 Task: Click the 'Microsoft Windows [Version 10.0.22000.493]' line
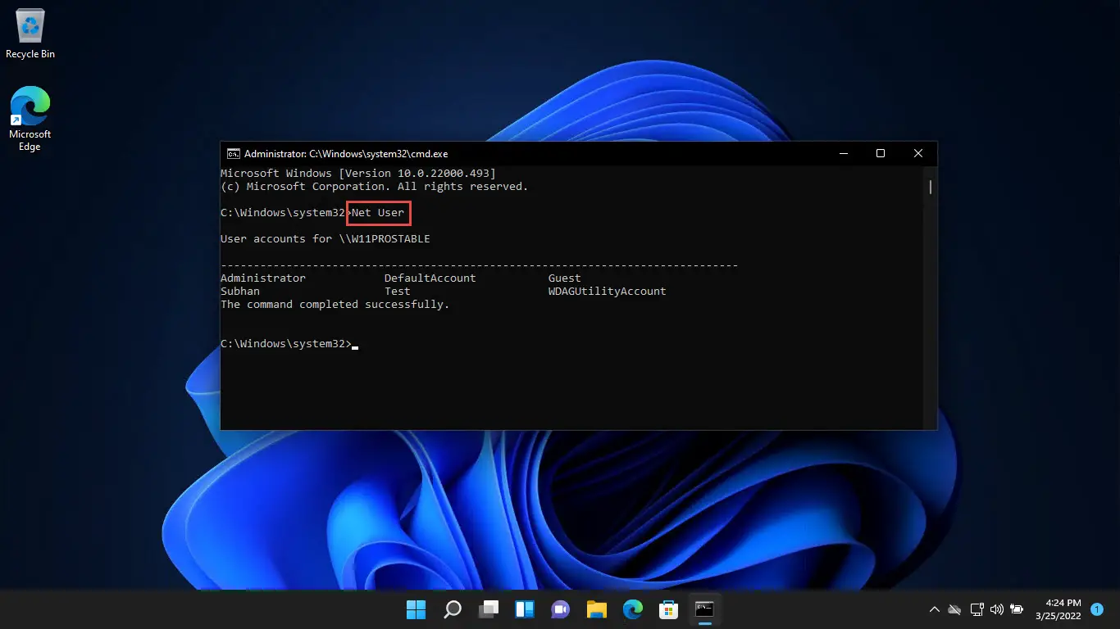point(358,174)
